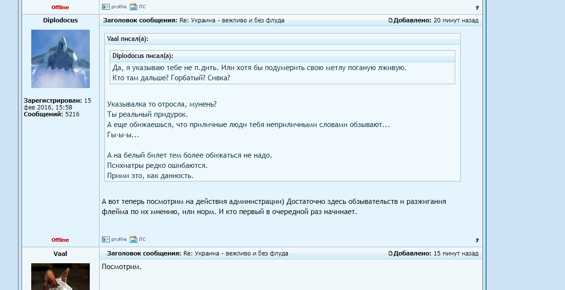Open the subject 'Re: Украина - вежливо и без флуда'
This screenshot has width=565, height=290.
(x=229, y=20)
